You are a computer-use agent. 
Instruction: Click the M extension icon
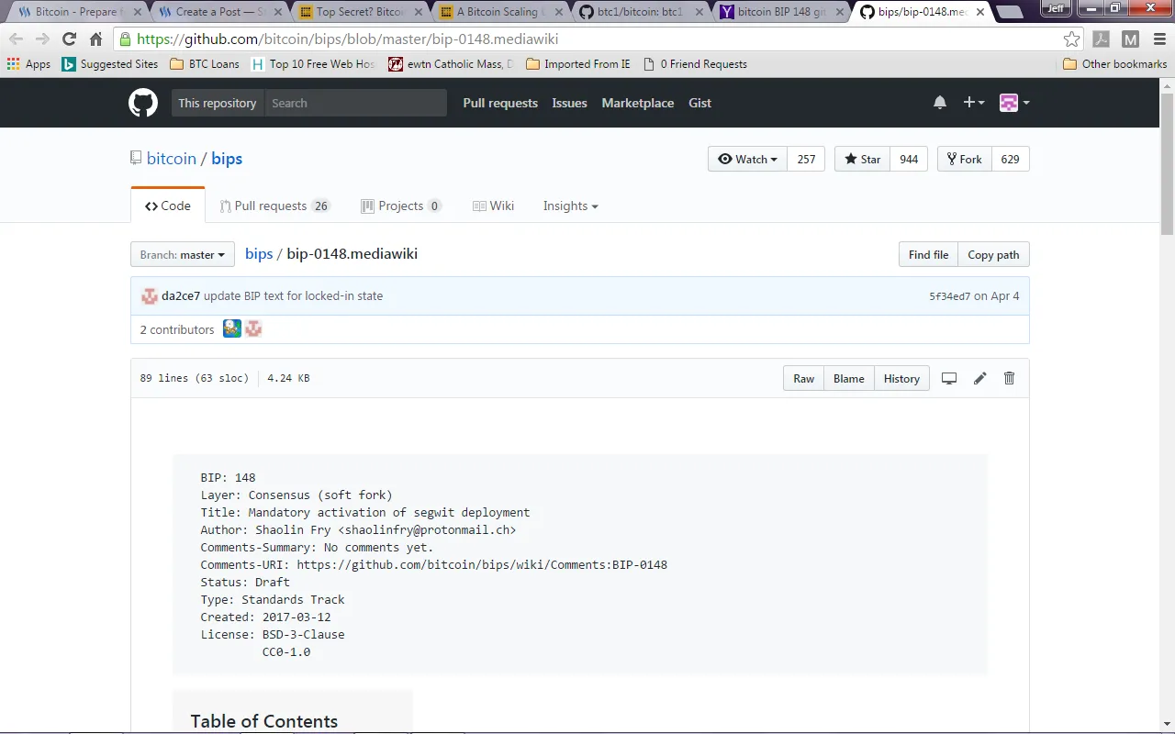[x=1130, y=39]
